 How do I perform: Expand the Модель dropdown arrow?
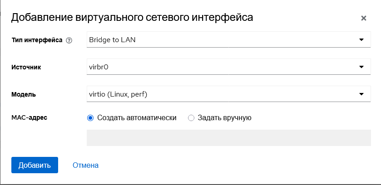(x=361, y=94)
